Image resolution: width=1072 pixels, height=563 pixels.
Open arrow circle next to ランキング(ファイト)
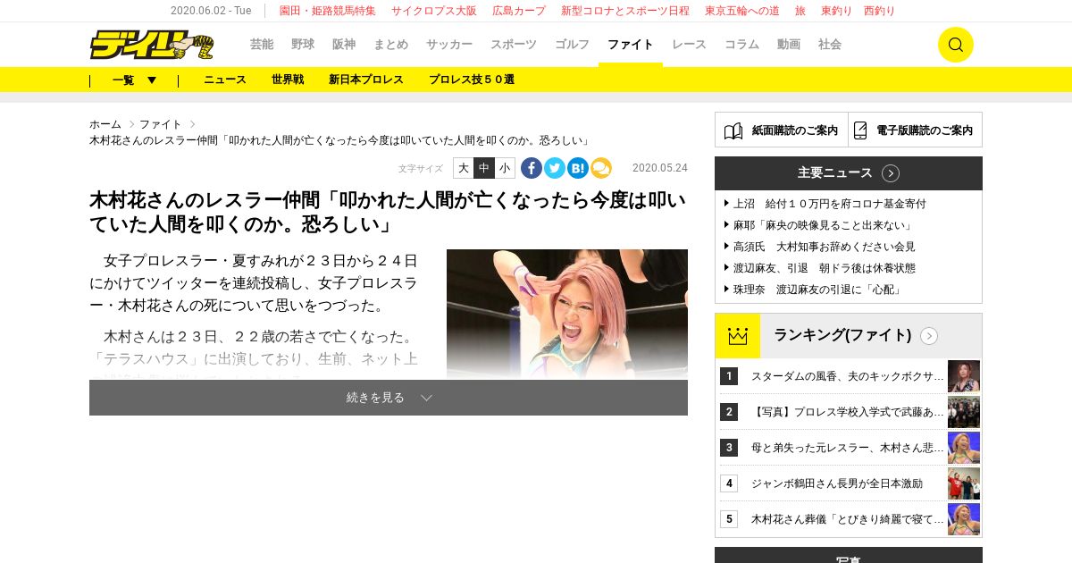click(x=929, y=336)
